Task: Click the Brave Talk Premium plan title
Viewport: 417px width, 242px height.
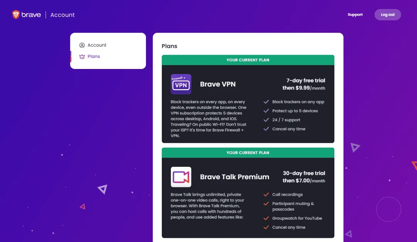Action: click(235, 177)
